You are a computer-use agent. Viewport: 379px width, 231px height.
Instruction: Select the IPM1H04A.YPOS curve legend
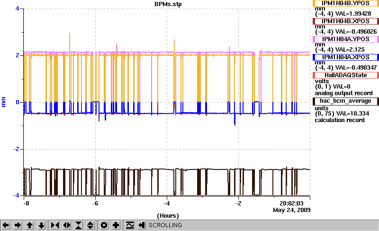point(346,39)
